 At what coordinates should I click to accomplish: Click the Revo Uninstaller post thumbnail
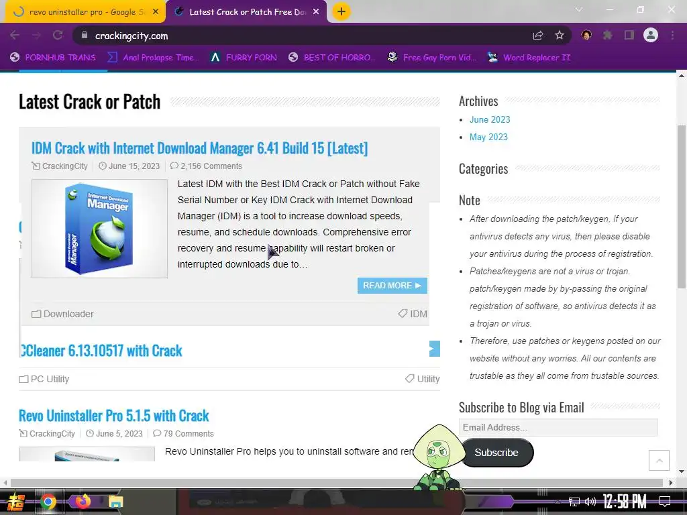point(87,454)
